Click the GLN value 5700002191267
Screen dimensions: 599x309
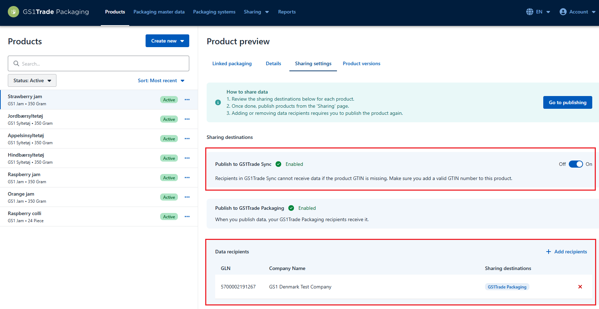click(x=238, y=287)
